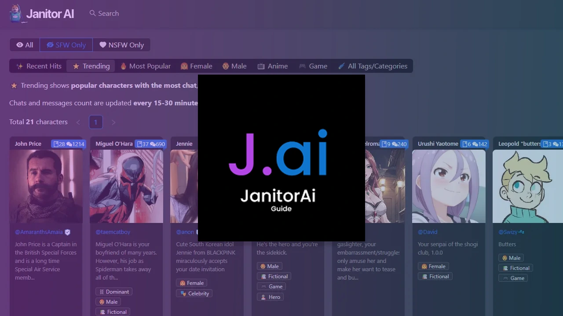Open the Recent Hits tab

(x=39, y=66)
